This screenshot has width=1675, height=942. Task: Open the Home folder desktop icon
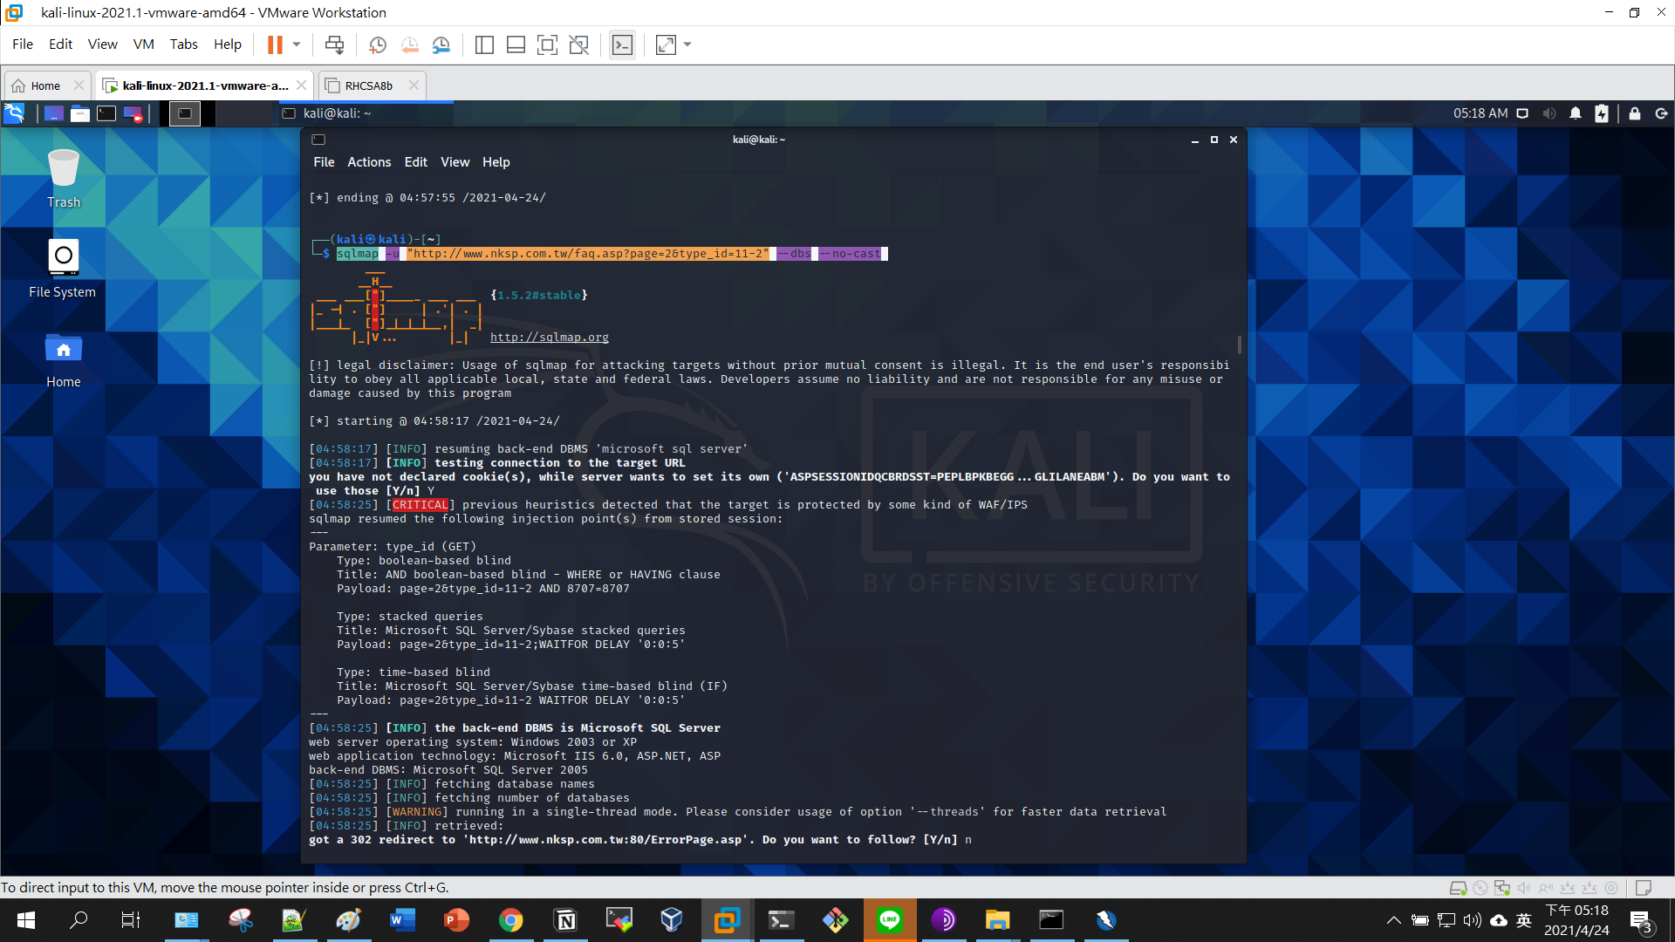point(64,359)
